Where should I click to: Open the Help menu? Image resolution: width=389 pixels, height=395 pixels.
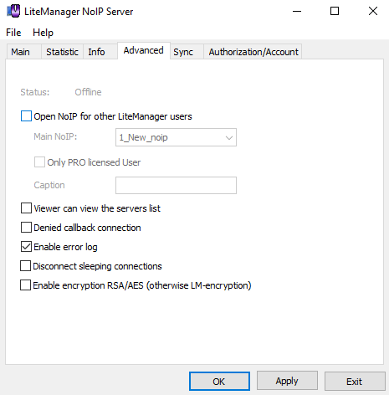pyautogui.click(x=43, y=33)
